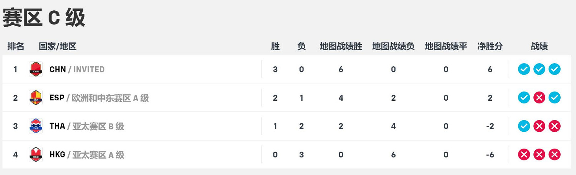576x175 pixels.
Task: Click the 地图战绩胜 column header
Action: pyautogui.click(x=341, y=47)
